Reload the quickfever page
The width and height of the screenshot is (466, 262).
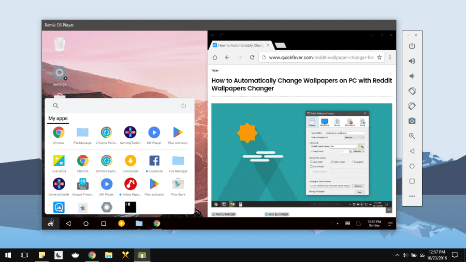point(252,57)
